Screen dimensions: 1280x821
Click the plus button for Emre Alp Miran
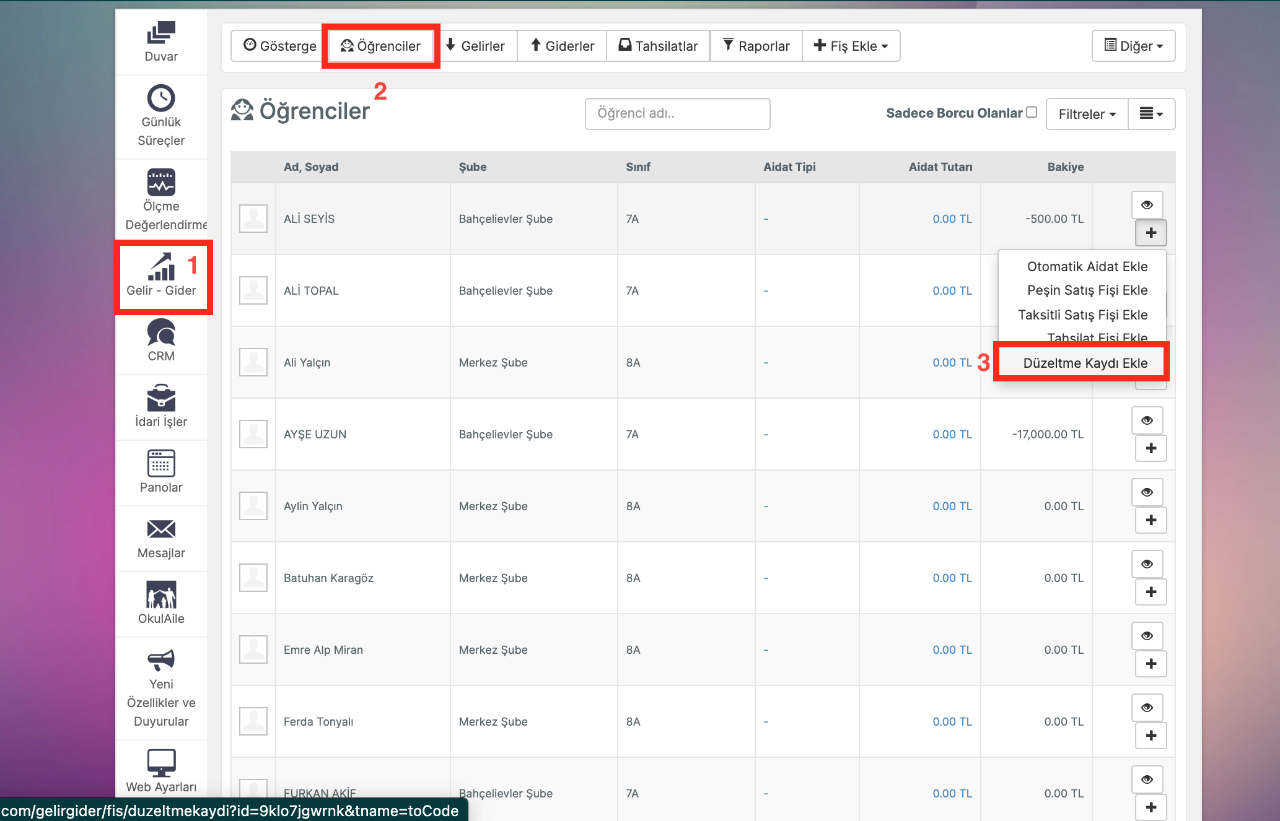tap(1151, 664)
